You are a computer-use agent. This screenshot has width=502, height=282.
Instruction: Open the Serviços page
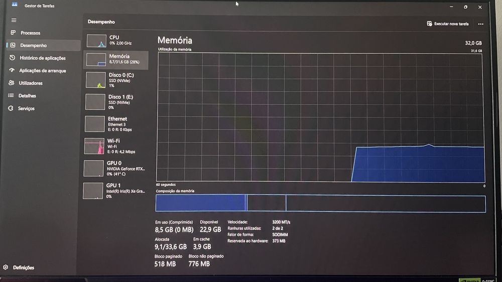(x=26, y=108)
